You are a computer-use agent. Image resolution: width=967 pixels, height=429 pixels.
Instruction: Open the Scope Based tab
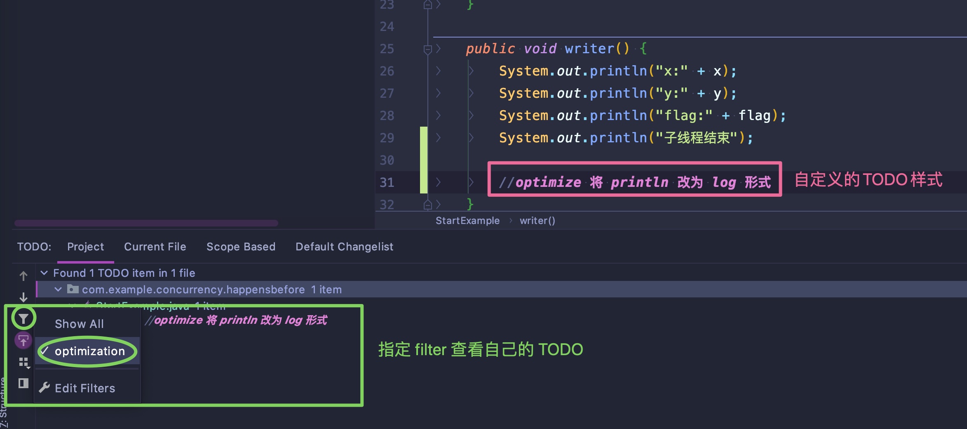[241, 247]
